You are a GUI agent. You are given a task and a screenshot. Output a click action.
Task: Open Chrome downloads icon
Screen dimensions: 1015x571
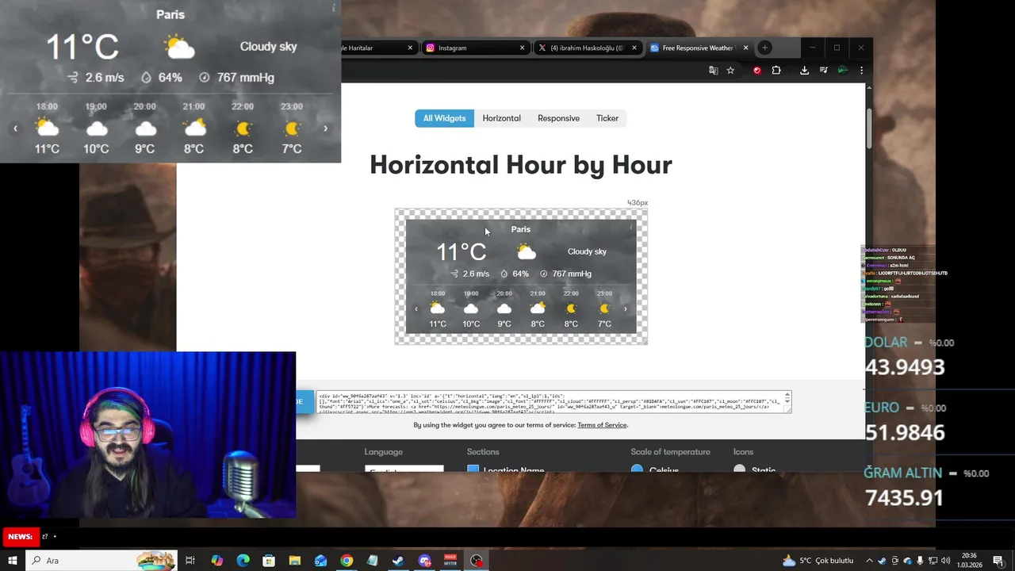pyautogui.click(x=804, y=71)
